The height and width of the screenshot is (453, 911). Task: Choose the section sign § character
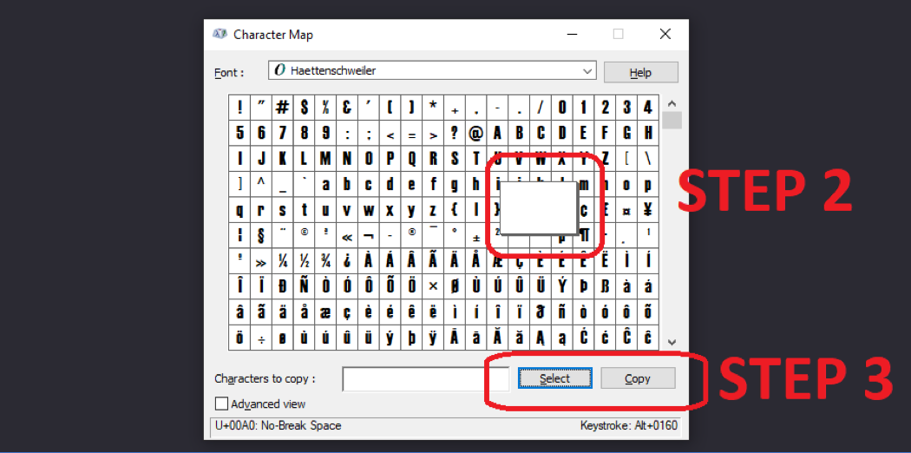click(260, 235)
